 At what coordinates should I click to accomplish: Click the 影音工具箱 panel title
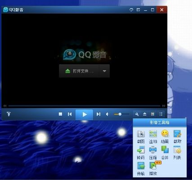click(x=160, y=122)
